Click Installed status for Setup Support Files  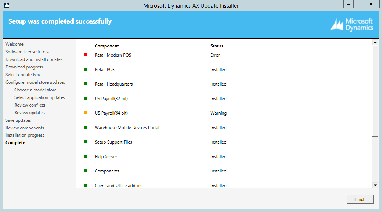pyautogui.click(x=219, y=142)
